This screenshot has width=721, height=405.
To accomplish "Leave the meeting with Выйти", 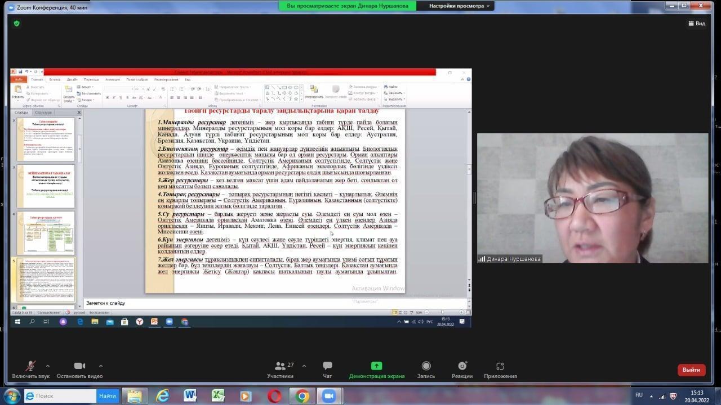I will (x=691, y=370).
